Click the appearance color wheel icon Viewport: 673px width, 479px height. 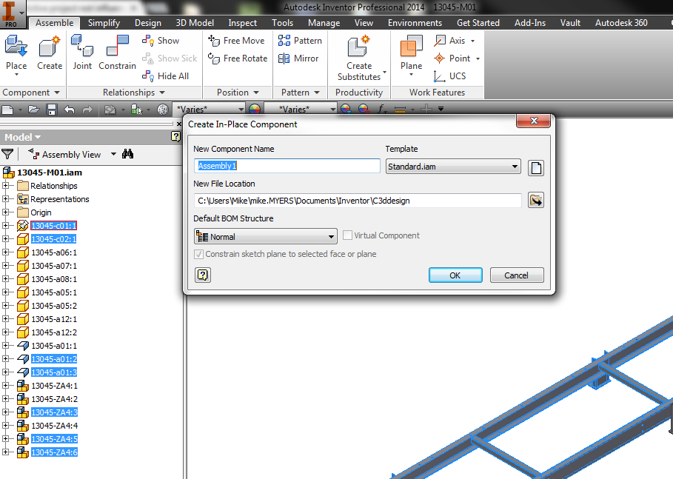click(x=254, y=109)
